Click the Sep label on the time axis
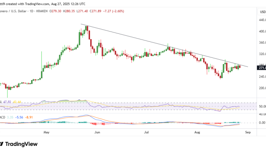This screenshot has width=266, height=152. point(248,133)
